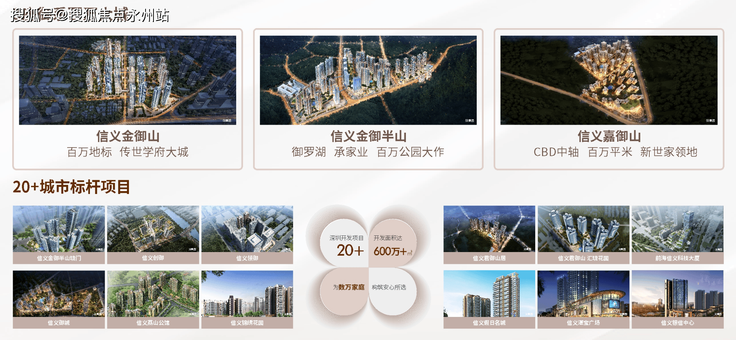The height and width of the screenshot is (340, 736).
Task: Click the heading 20+城市标杆项目
Action: pyautogui.click(x=71, y=187)
